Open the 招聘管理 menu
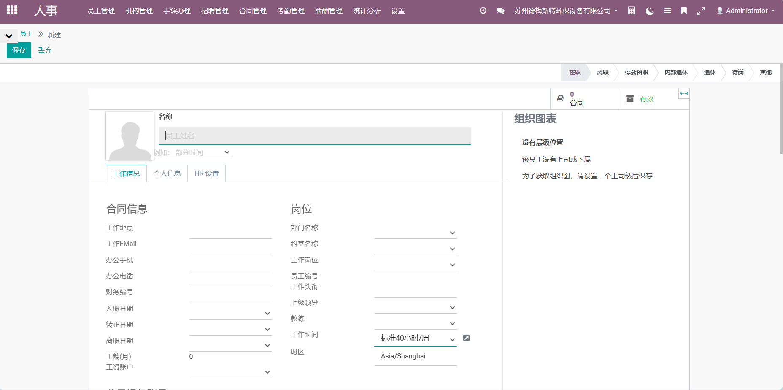The width and height of the screenshot is (783, 390). pyautogui.click(x=215, y=11)
